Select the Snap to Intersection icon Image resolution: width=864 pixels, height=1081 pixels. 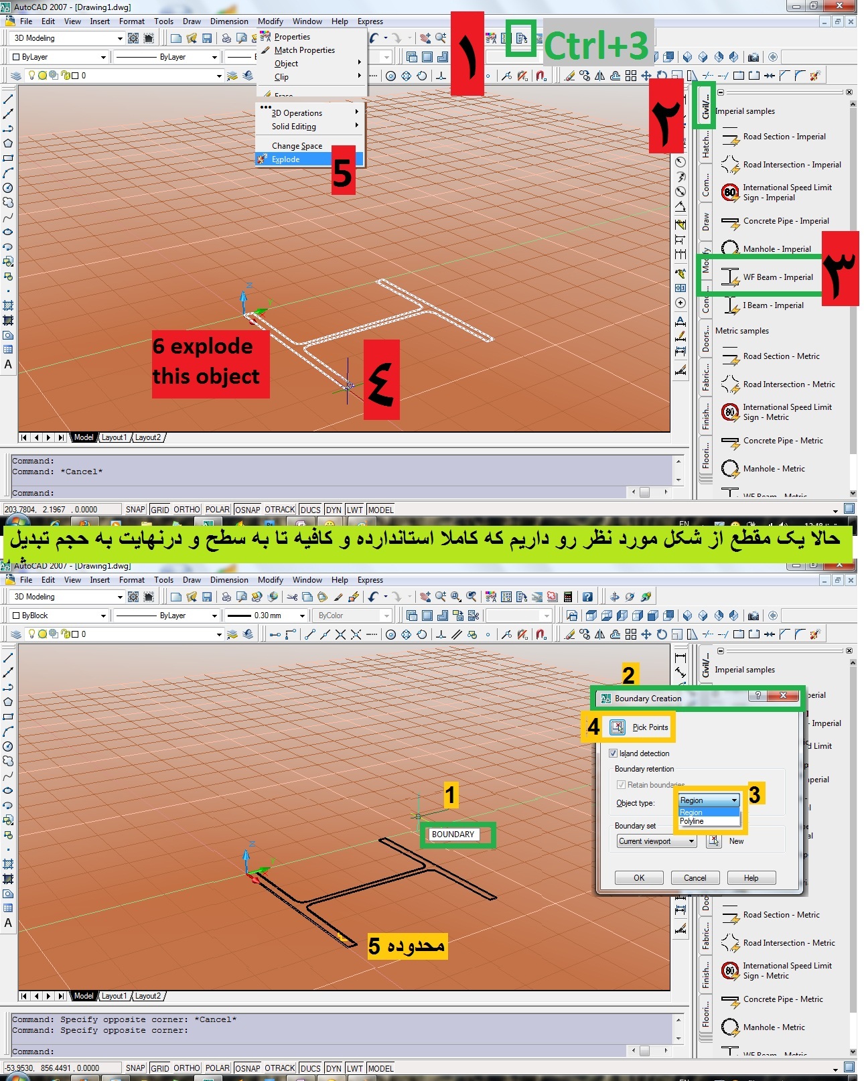[x=340, y=634]
